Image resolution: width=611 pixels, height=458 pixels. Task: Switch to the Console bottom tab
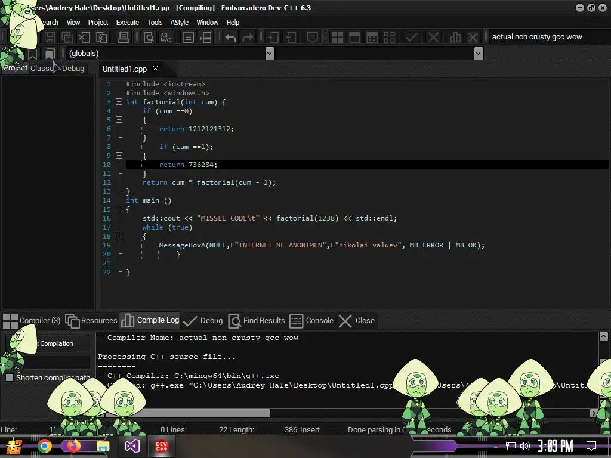click(x=311, y=320)
